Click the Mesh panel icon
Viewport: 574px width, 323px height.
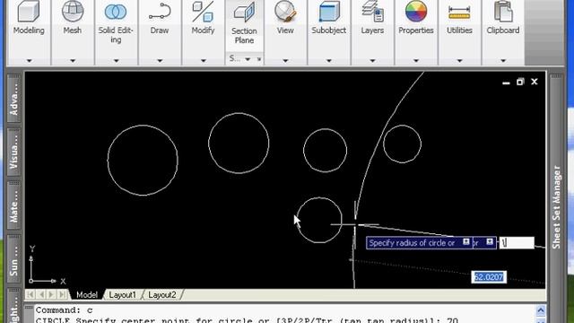click(x=73, y=12)
